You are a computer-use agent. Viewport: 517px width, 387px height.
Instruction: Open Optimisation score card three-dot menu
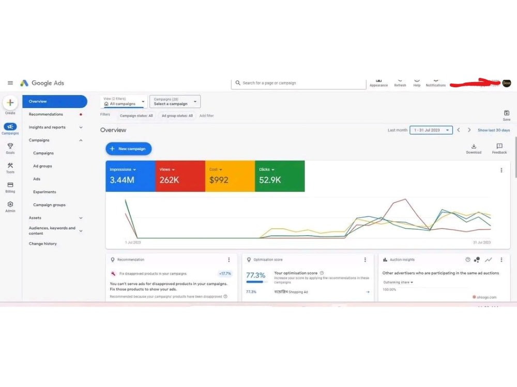[365, 260]
